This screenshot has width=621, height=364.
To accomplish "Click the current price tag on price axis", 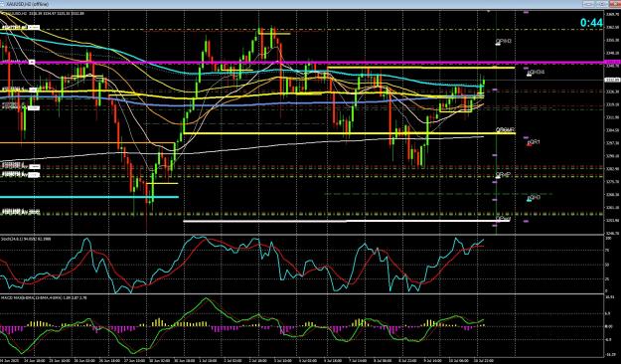I will point(612,80).
